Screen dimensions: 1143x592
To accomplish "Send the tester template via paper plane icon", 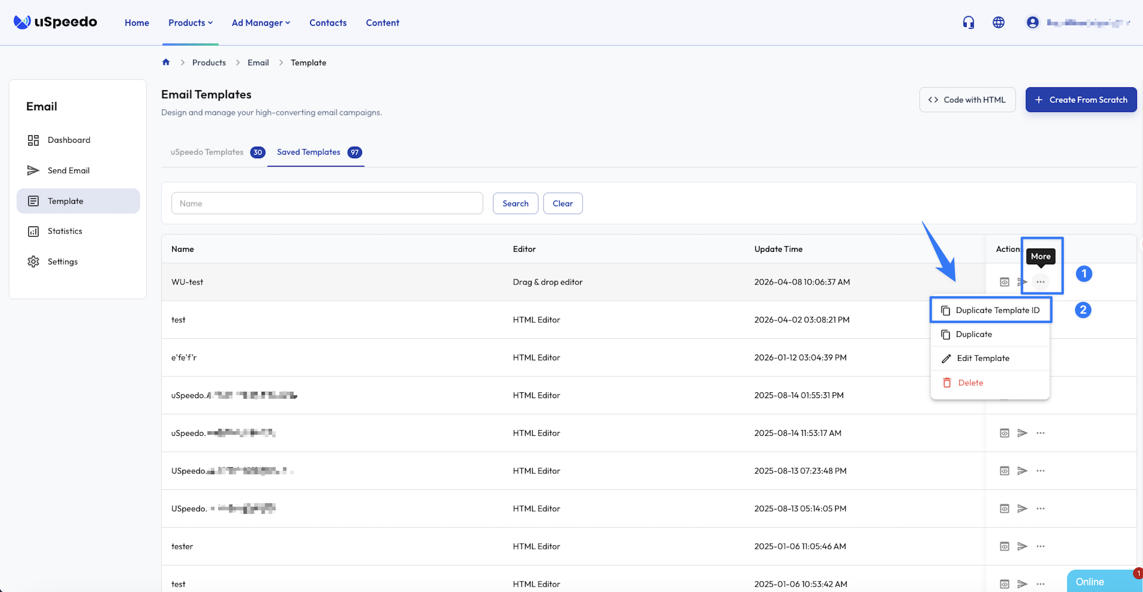I will (x=1022, y=546).
